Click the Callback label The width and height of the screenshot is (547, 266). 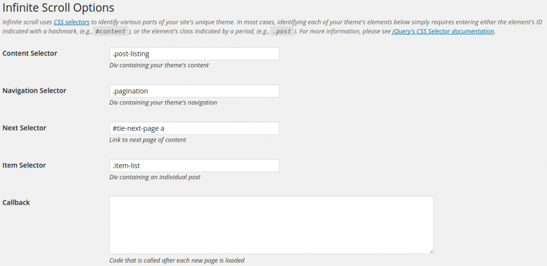(x=16, y=202)
